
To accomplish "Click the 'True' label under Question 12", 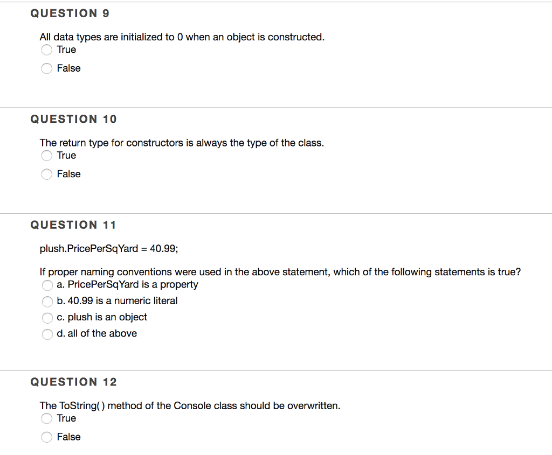I will pyautogui.click(x=66, y=418).
